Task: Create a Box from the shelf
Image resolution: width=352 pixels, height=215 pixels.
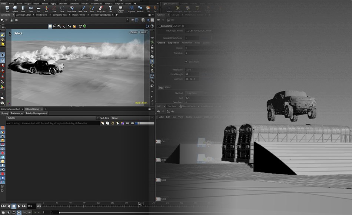Action: tap(7, 8)
